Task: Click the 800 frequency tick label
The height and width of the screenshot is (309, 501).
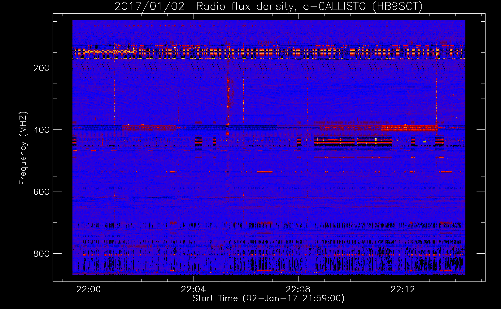Action: pos(41,254)
